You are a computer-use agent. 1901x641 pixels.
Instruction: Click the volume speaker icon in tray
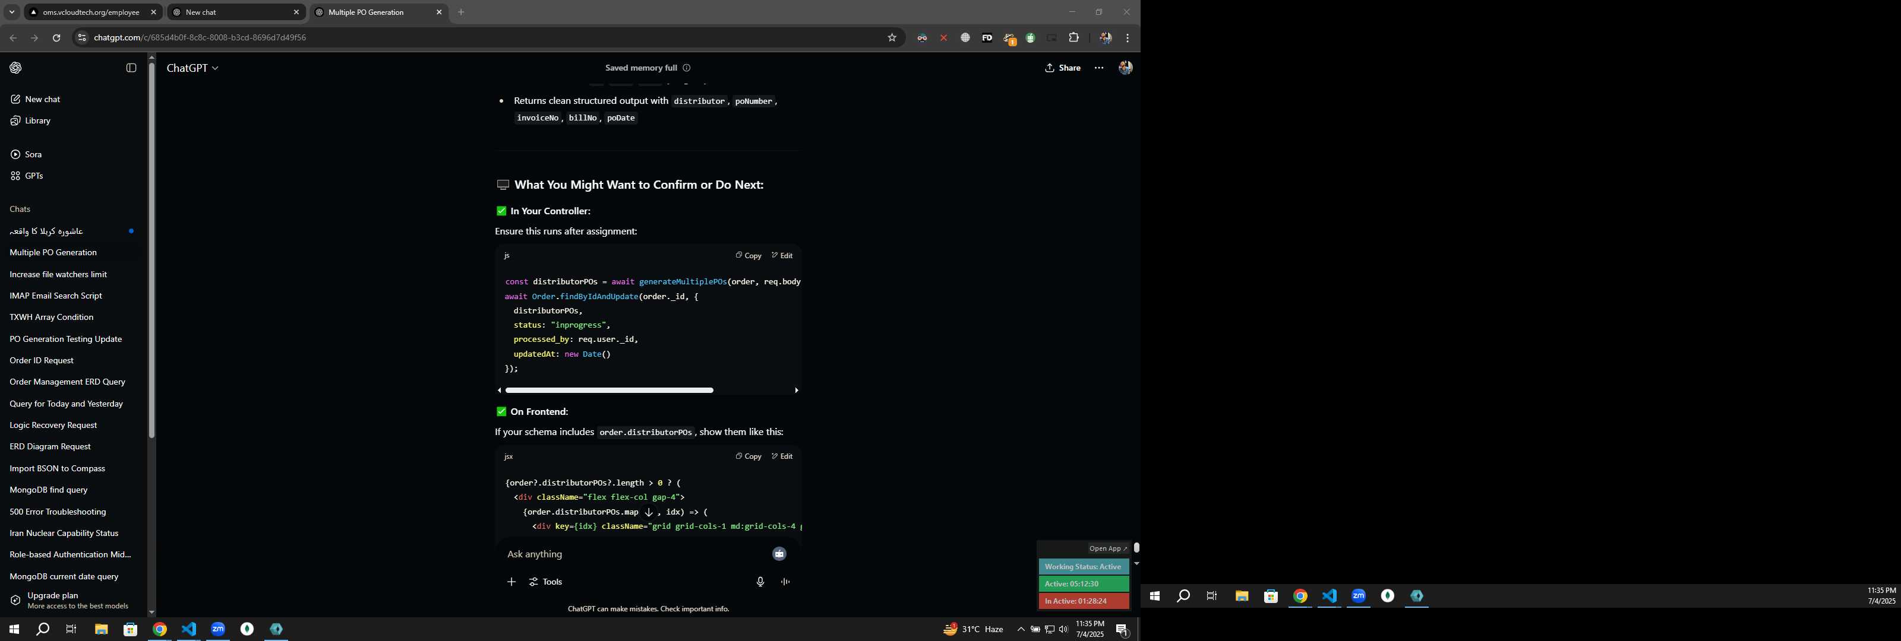click(x=1063, y=629)
